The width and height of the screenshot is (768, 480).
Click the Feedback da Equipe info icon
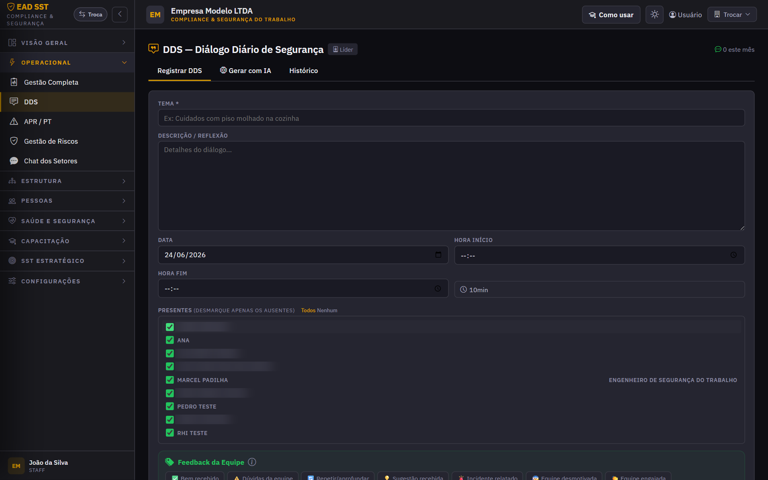coord(252,462)
